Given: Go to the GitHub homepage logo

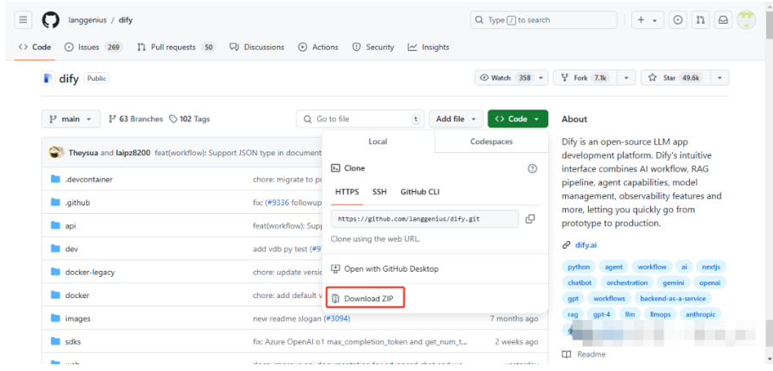Looking at the screenshot, I should 50,20.
